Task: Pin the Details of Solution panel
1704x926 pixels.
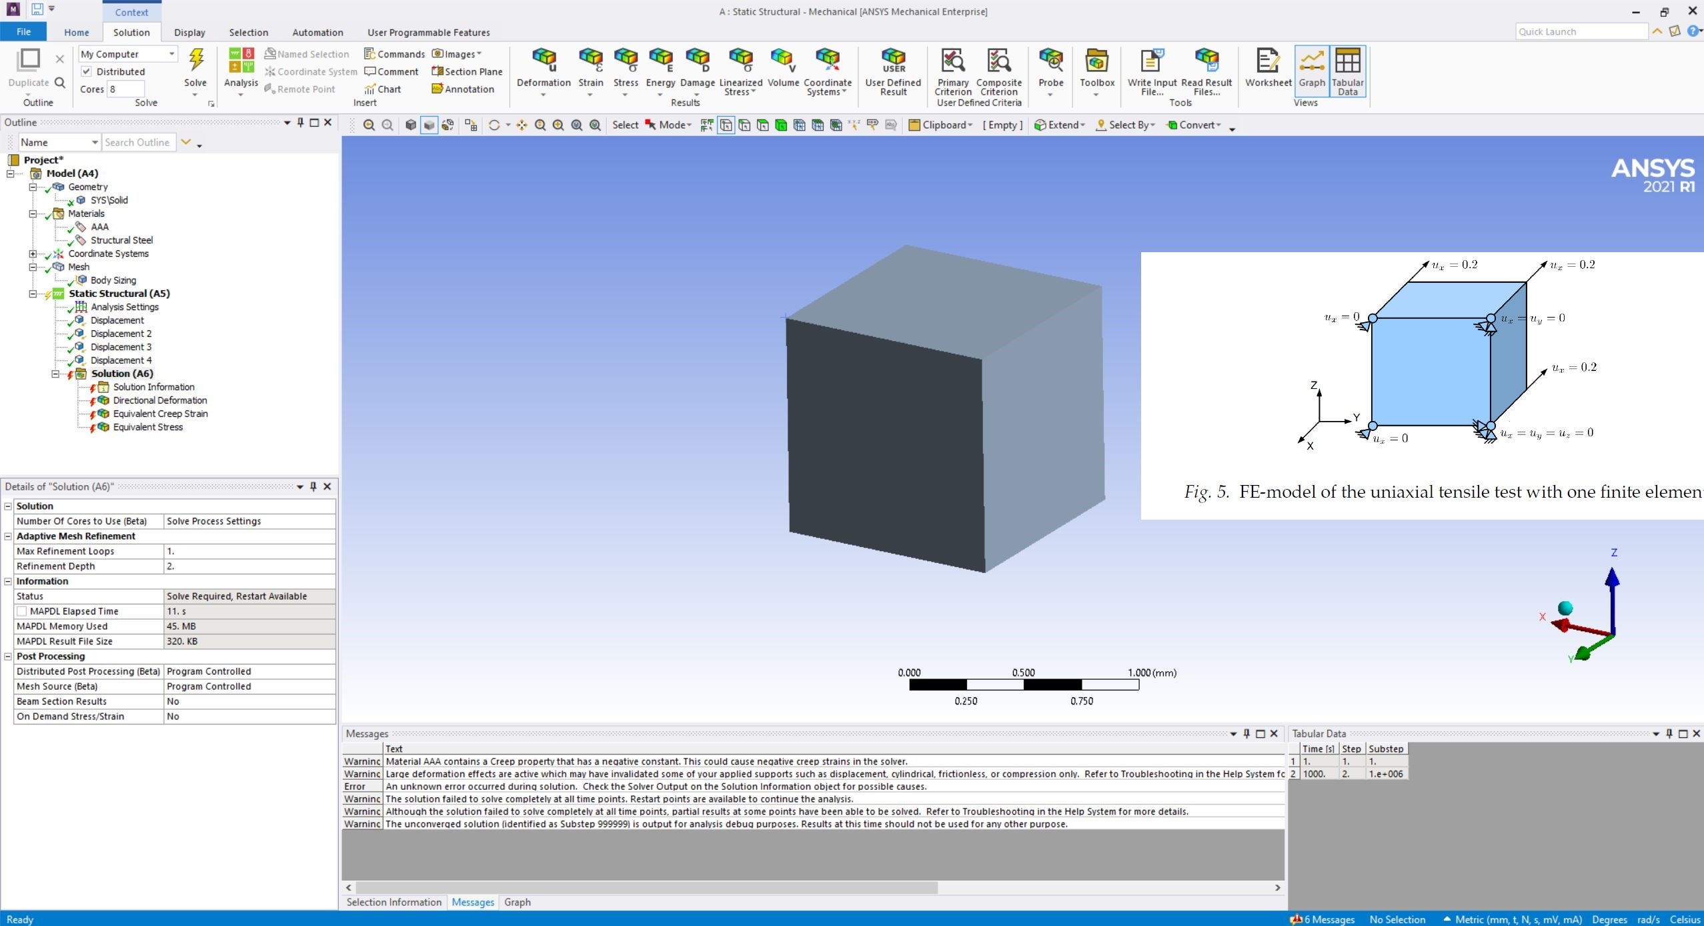Action: tap(313, 486)
